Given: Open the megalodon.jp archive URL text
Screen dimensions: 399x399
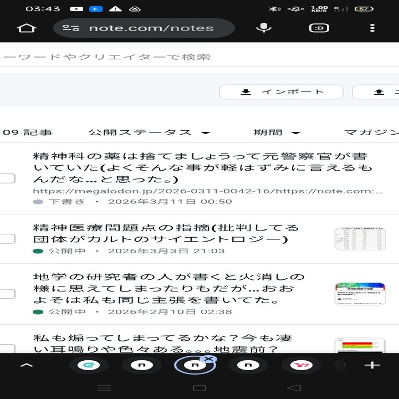Looking at the screenshot, I should 208,191.
